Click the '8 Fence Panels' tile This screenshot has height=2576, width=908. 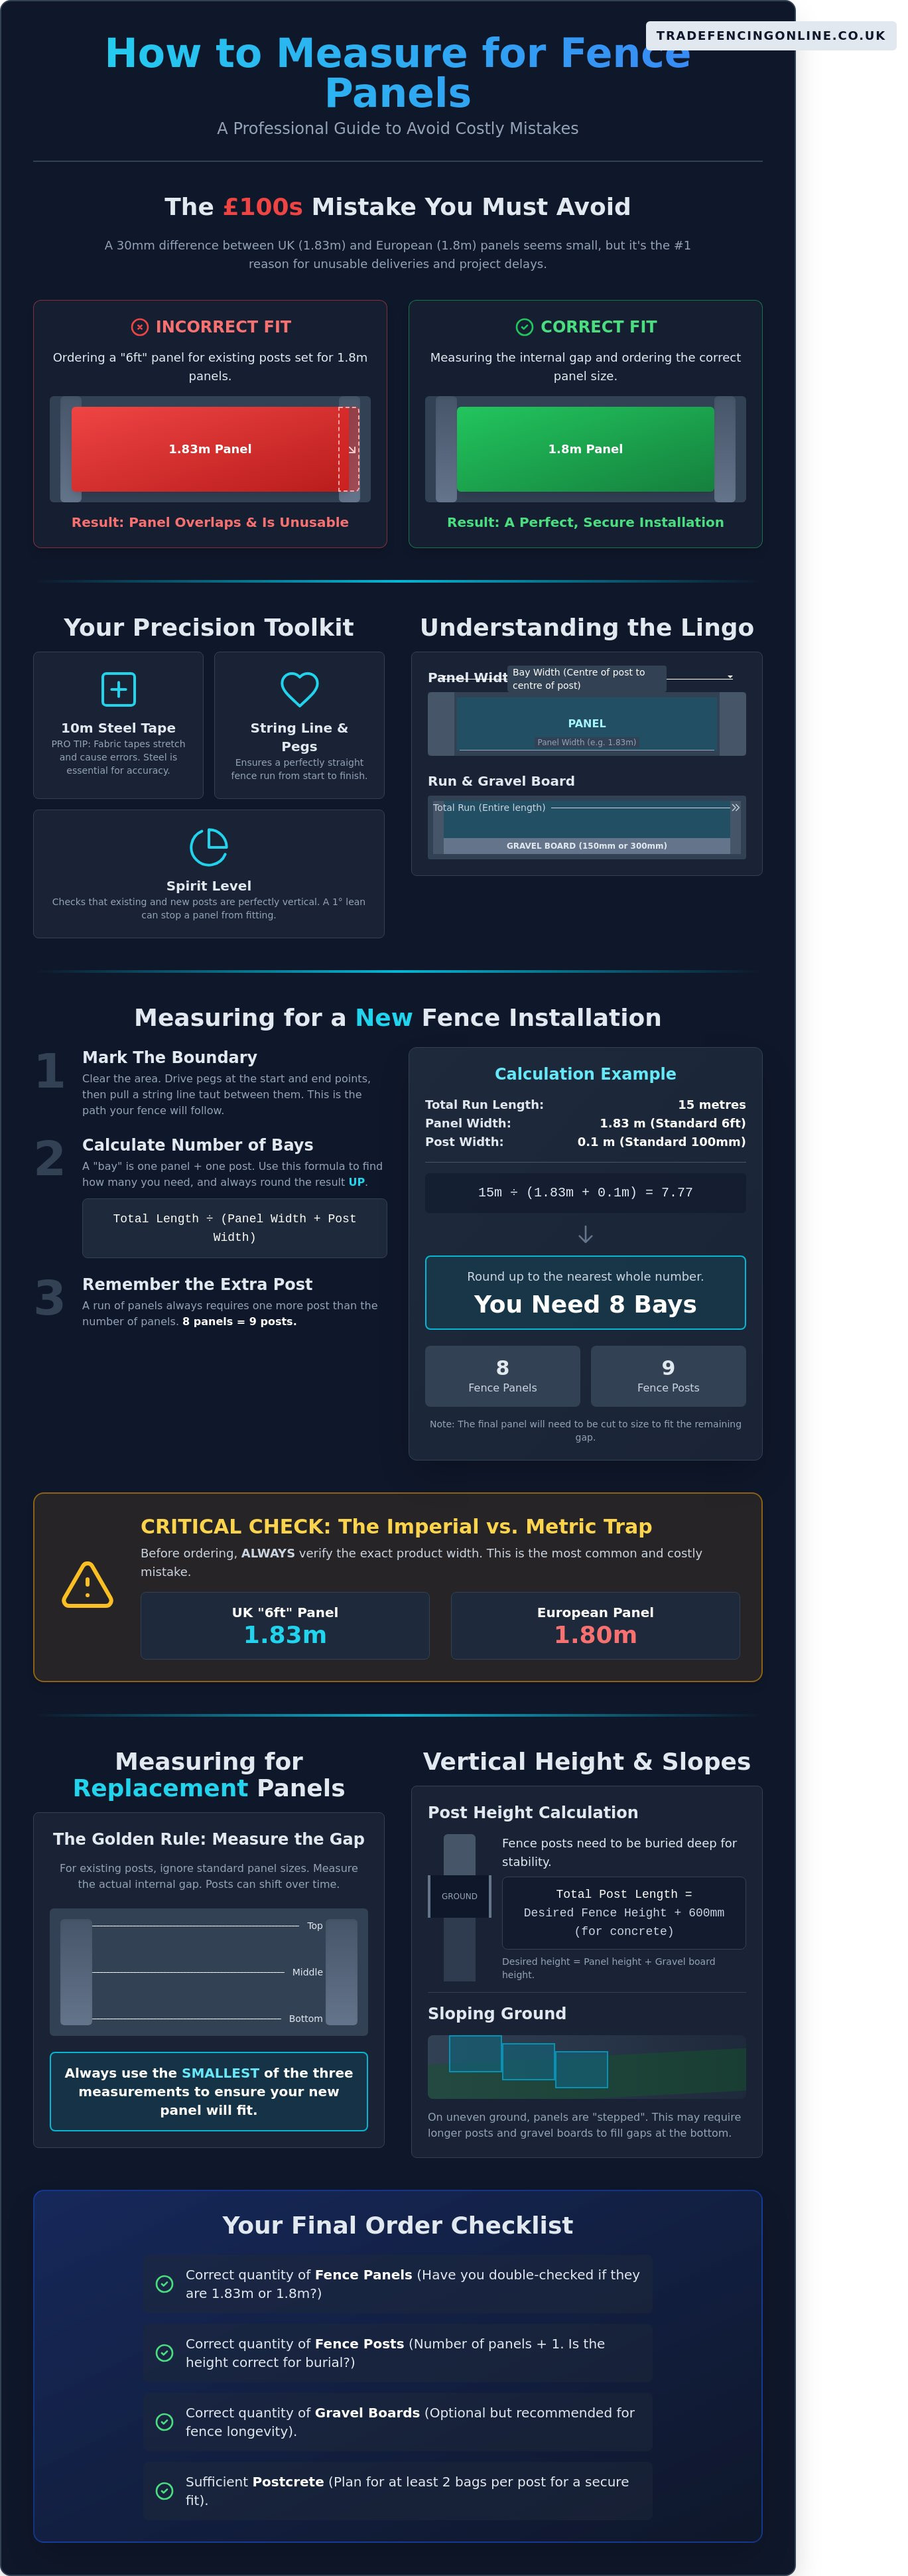pos(502,1376)
